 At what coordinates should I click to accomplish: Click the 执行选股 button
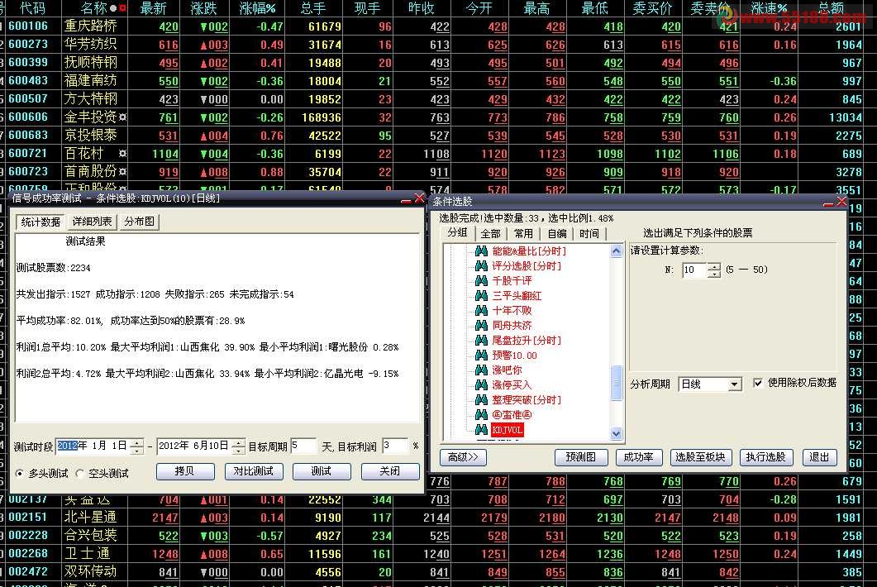[765, 456]
